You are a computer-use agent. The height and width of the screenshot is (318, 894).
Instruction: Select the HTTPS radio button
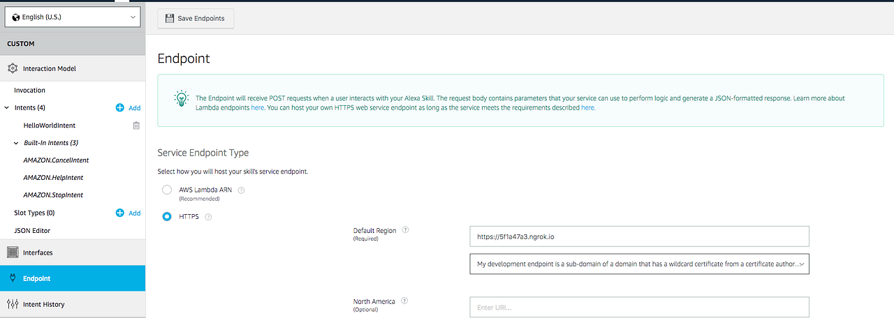(x=167, y=216)
